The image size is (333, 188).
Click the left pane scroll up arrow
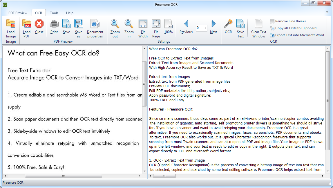pos(144,49)
